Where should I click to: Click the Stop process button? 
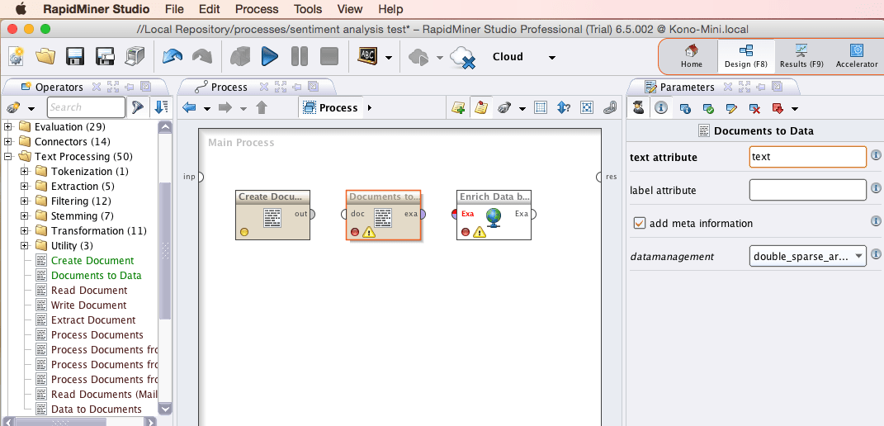coord(329,56)
